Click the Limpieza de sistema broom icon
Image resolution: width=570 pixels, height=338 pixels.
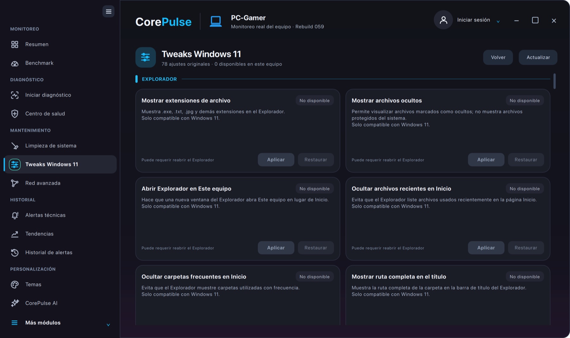[15, 146]
